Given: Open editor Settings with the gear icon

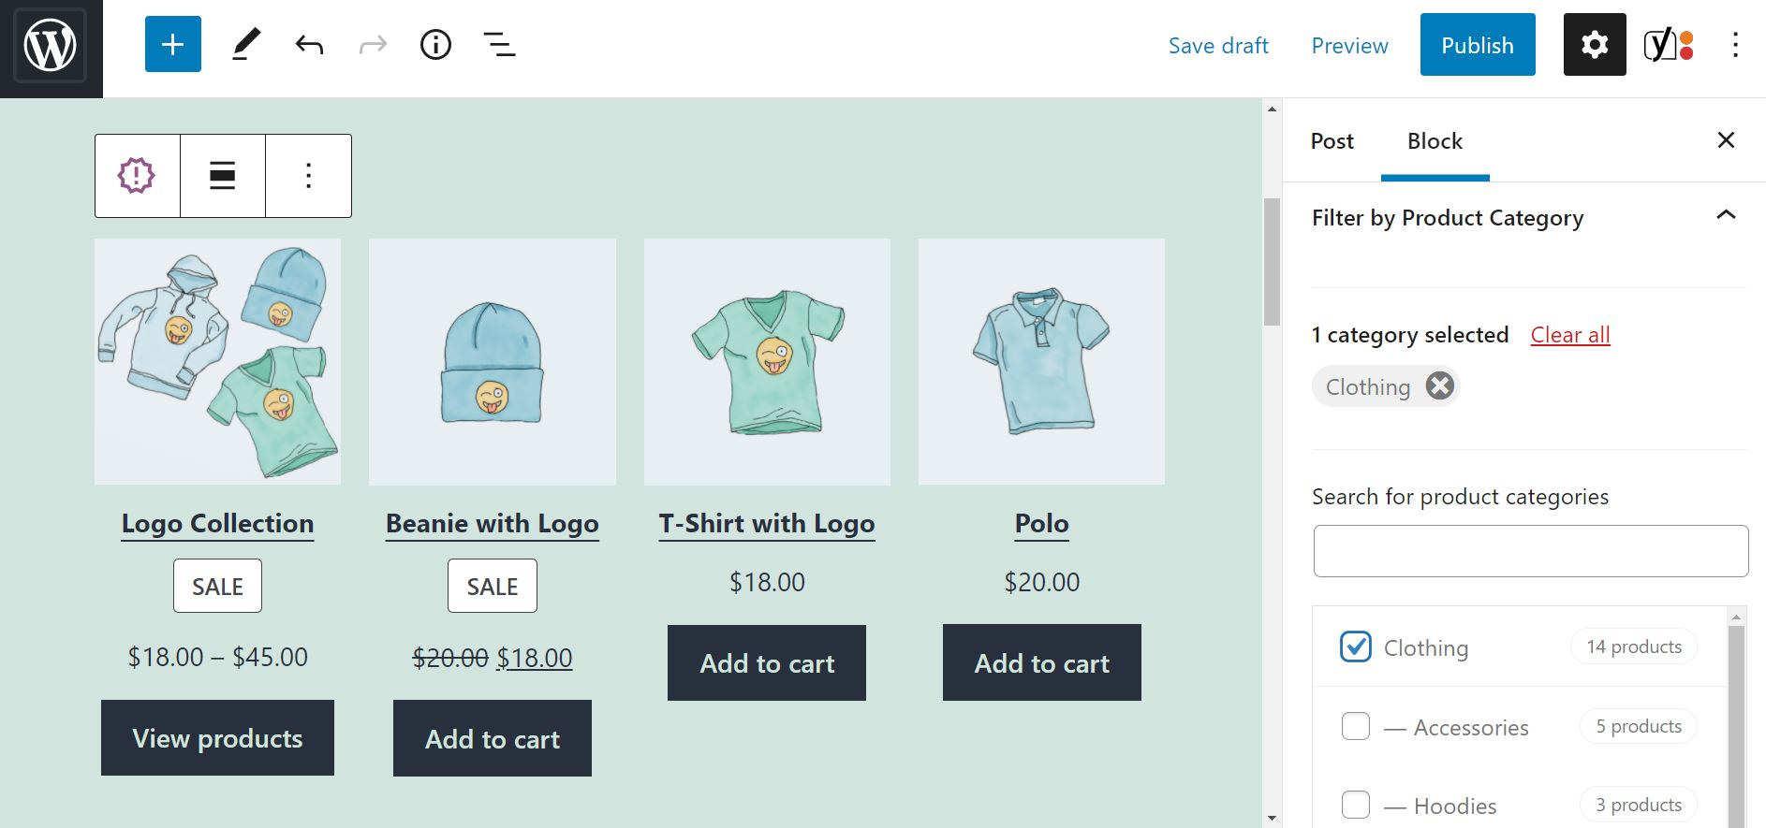Looking at the screenshot, I should point(1594,44).
